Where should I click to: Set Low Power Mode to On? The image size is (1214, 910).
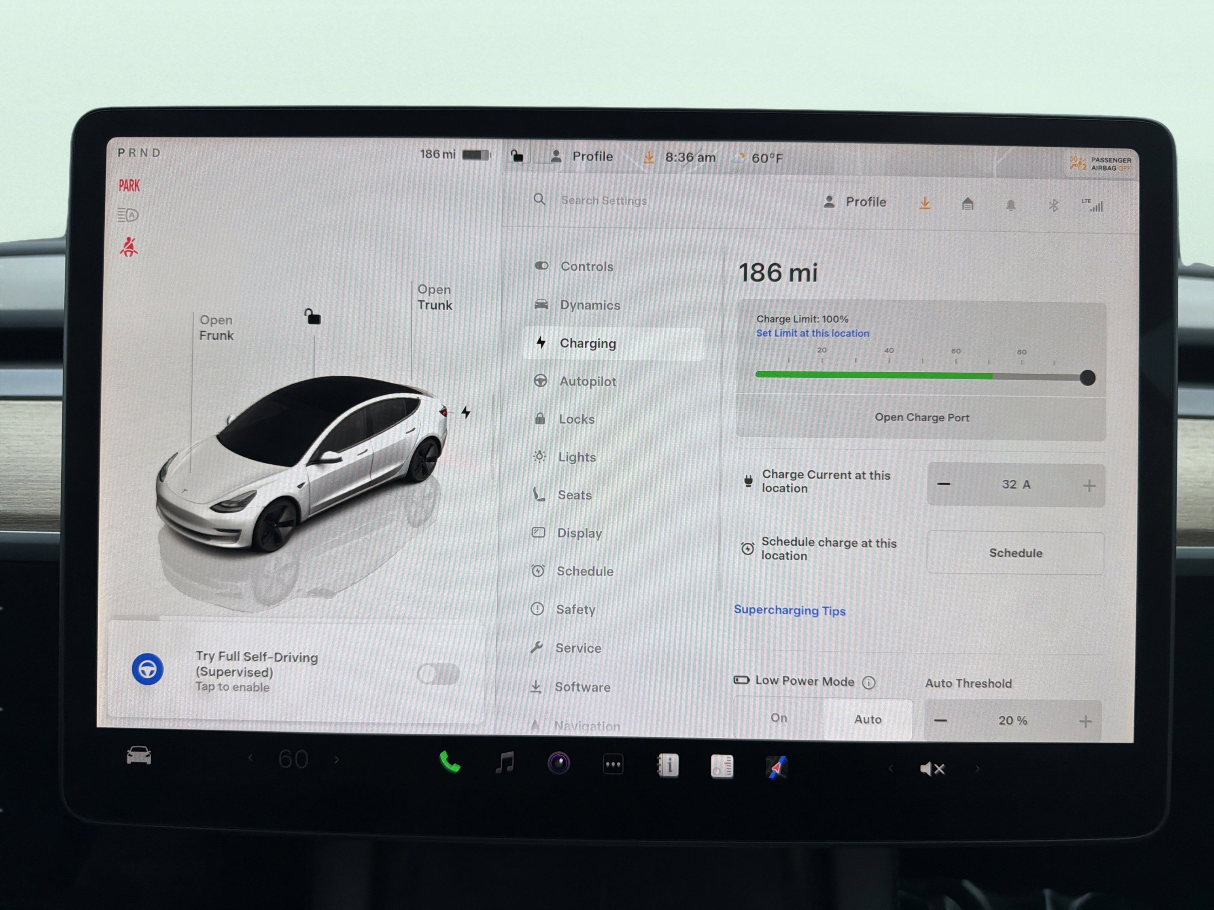779,718
